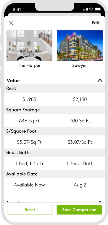108x225 pixels.
Task: Tap the Wi-Fi status icon
Action: point(91,9)
